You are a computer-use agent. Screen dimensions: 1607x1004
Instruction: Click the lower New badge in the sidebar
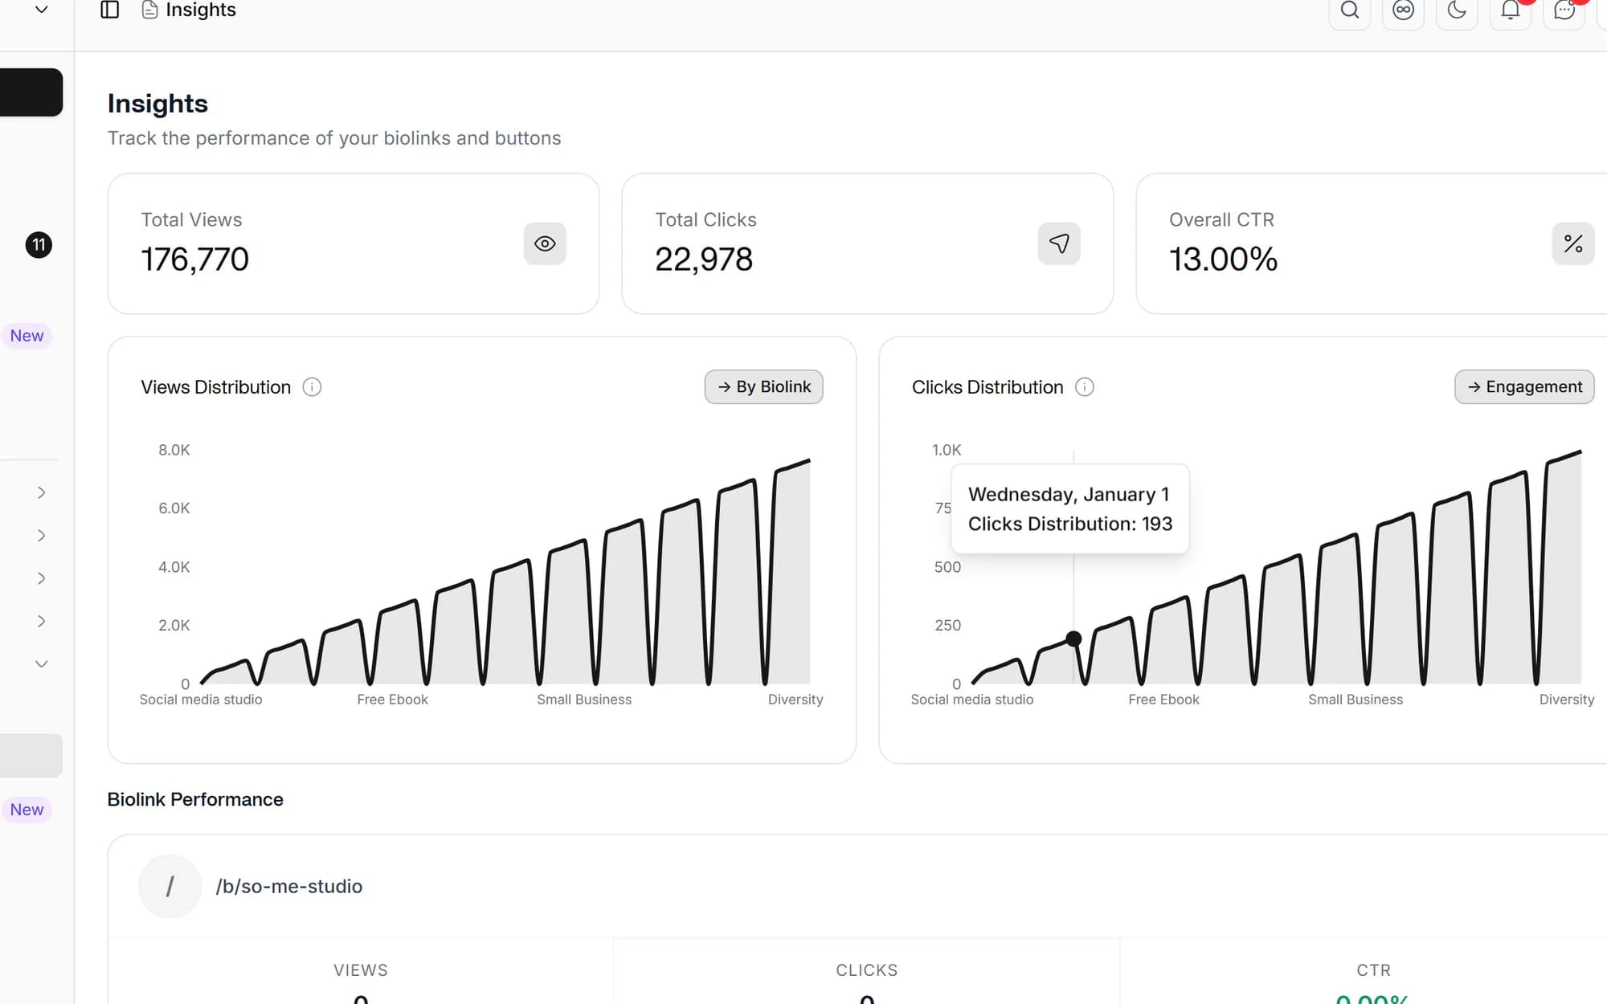coord(27,810)
